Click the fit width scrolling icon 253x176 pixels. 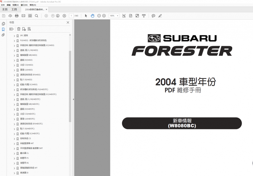pos(124,16)
